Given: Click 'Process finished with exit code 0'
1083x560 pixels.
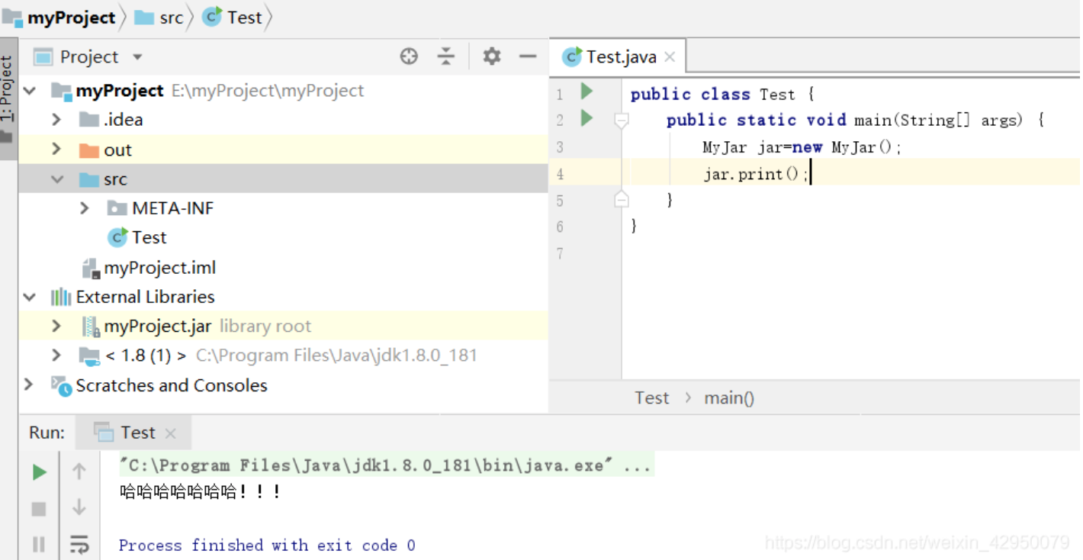Looking at the screenshot, I should (x=267, y=545).
